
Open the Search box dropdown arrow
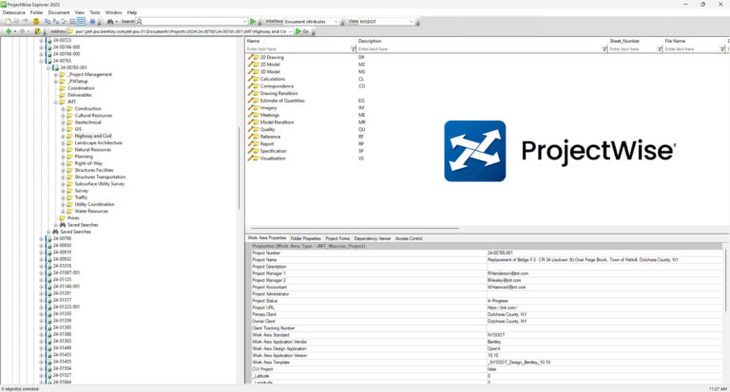click(245, 22)
